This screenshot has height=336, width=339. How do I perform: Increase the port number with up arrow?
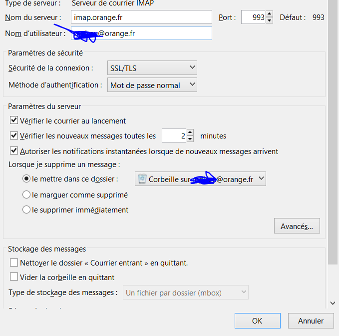[270, 14]
